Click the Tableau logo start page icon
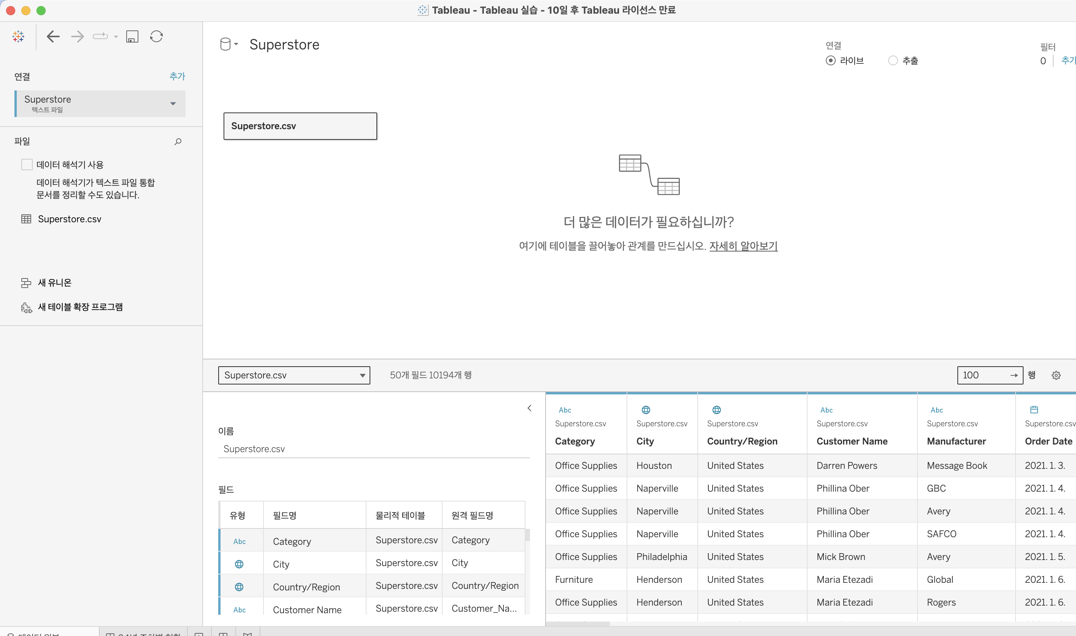This screenshot has height=636, width=1076. [18, 36]
